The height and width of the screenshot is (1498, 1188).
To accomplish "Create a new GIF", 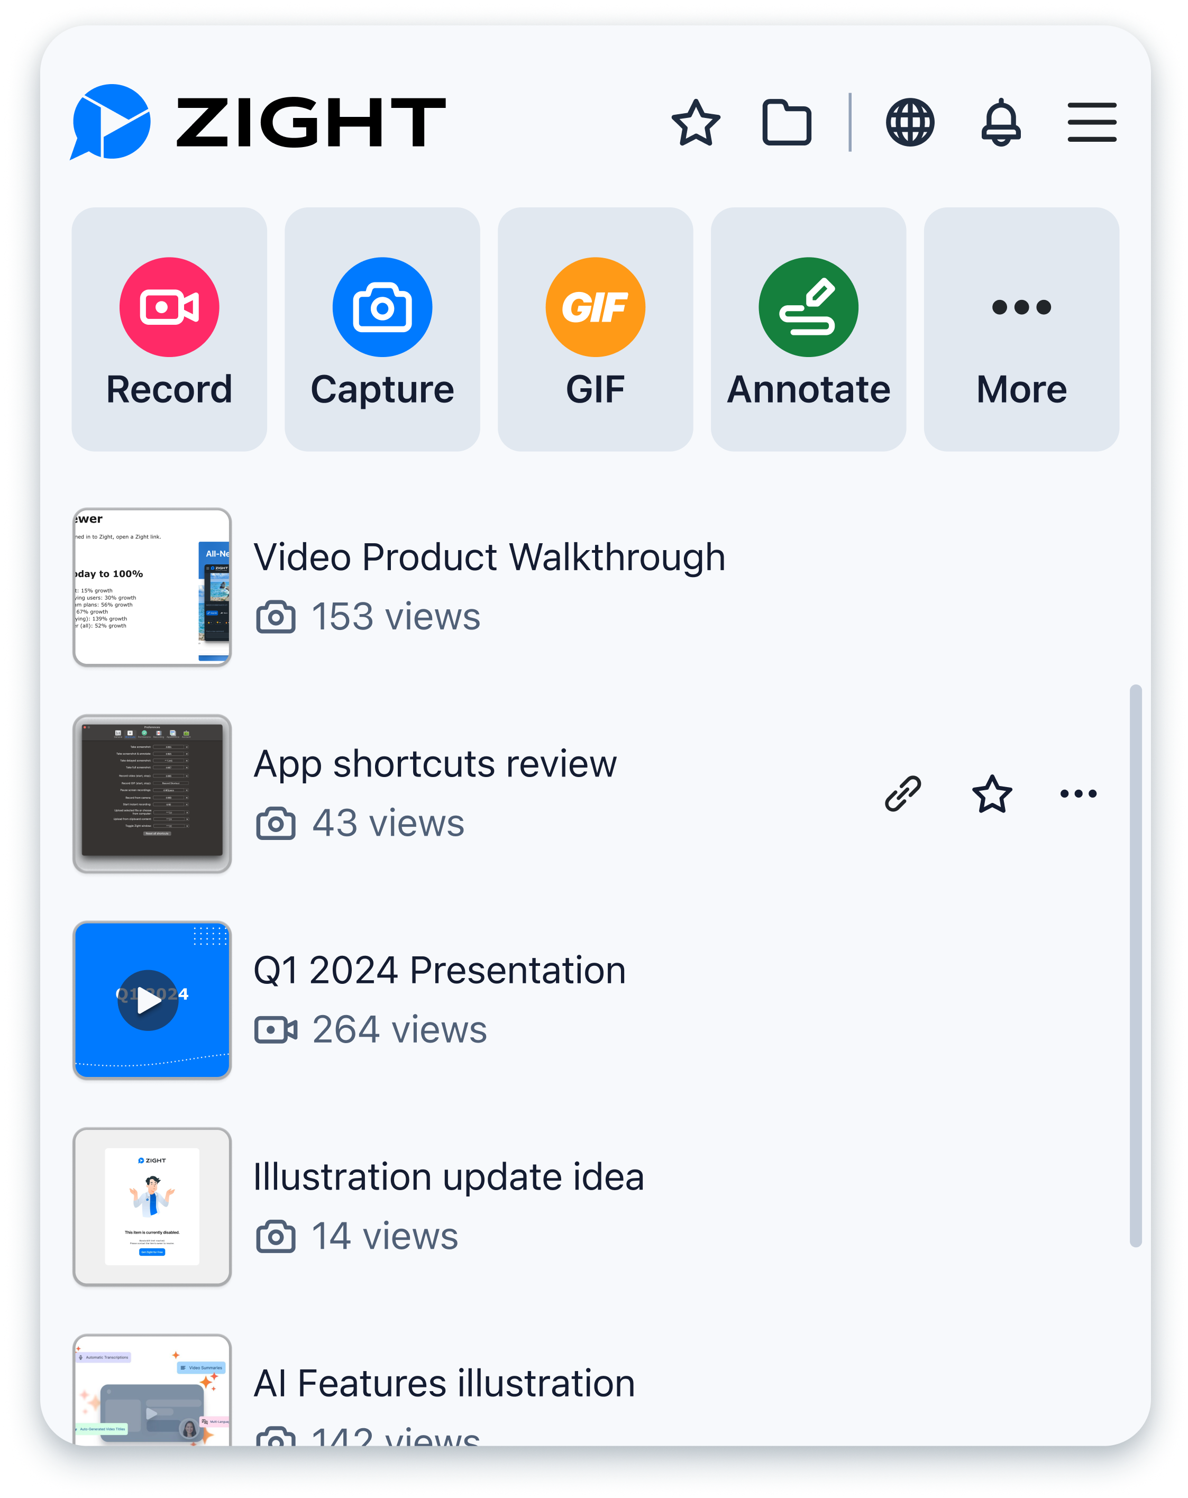I will [595, 330].
